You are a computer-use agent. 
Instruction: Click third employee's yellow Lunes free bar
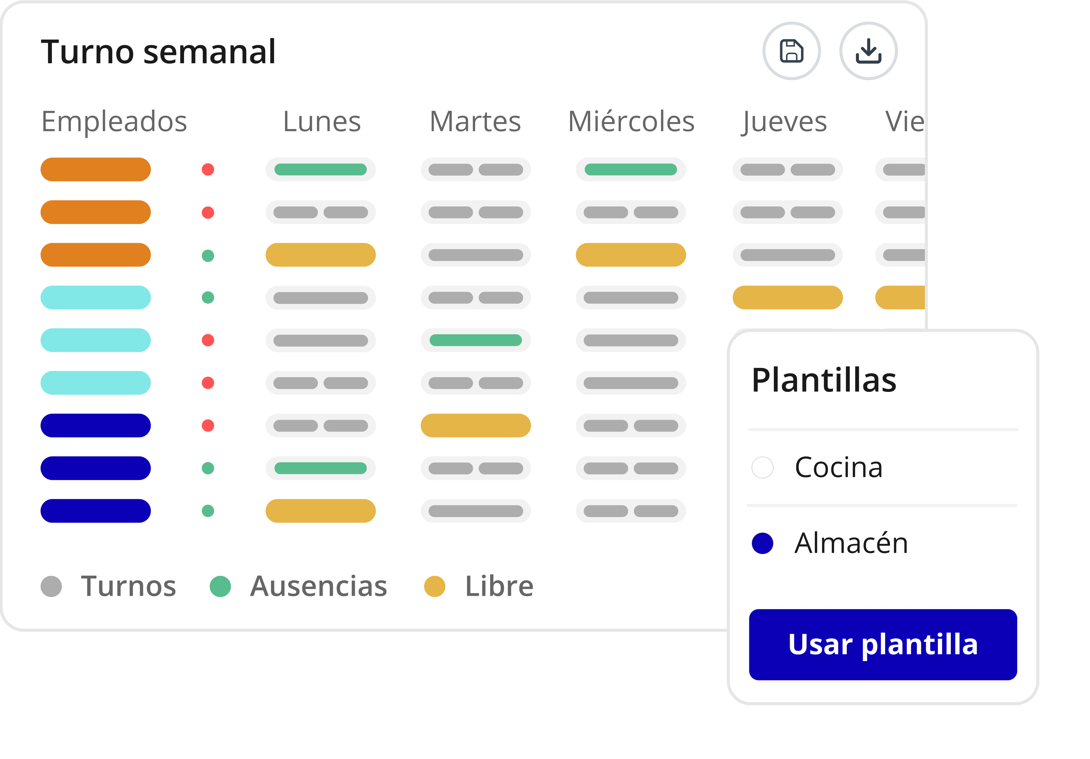[320, 255]
